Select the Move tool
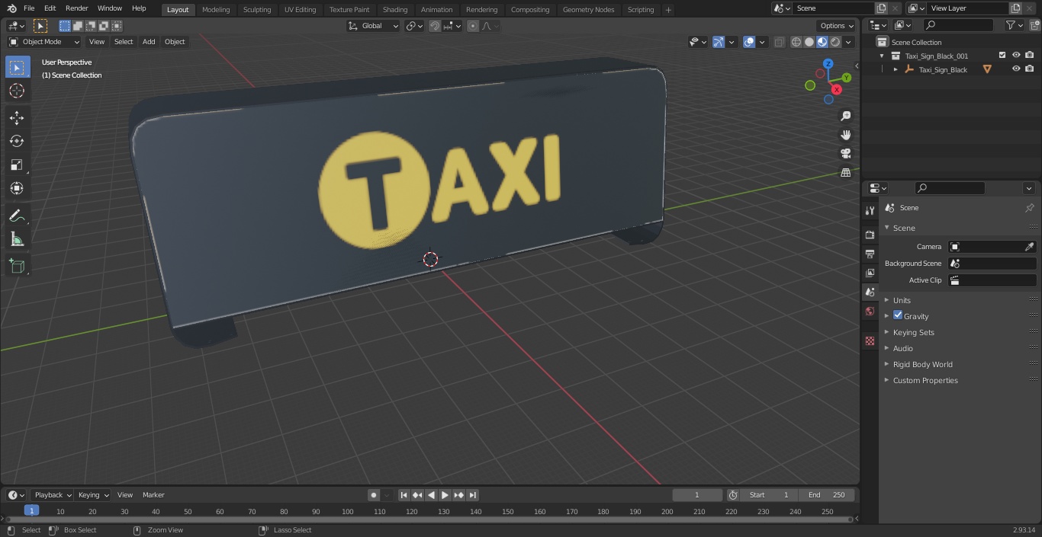This screenshot has height=537, width=1042. click(17, 117)
